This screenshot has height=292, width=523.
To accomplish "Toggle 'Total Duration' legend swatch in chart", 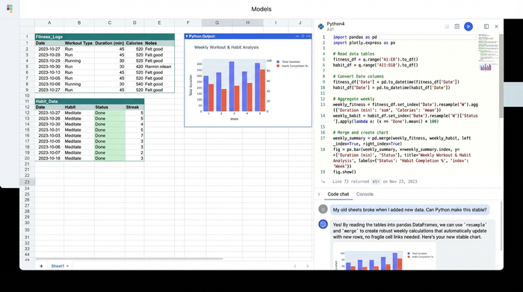I will pos(278,62).
